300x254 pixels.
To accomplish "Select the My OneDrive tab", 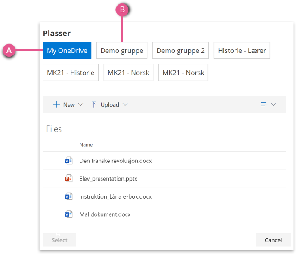I will click(67, 50).
